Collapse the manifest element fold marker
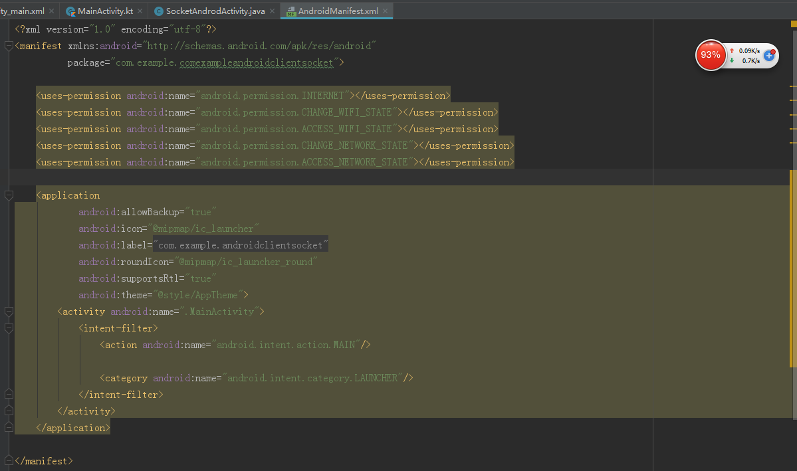This screenshot has width=797, height=471. [9, 46]
